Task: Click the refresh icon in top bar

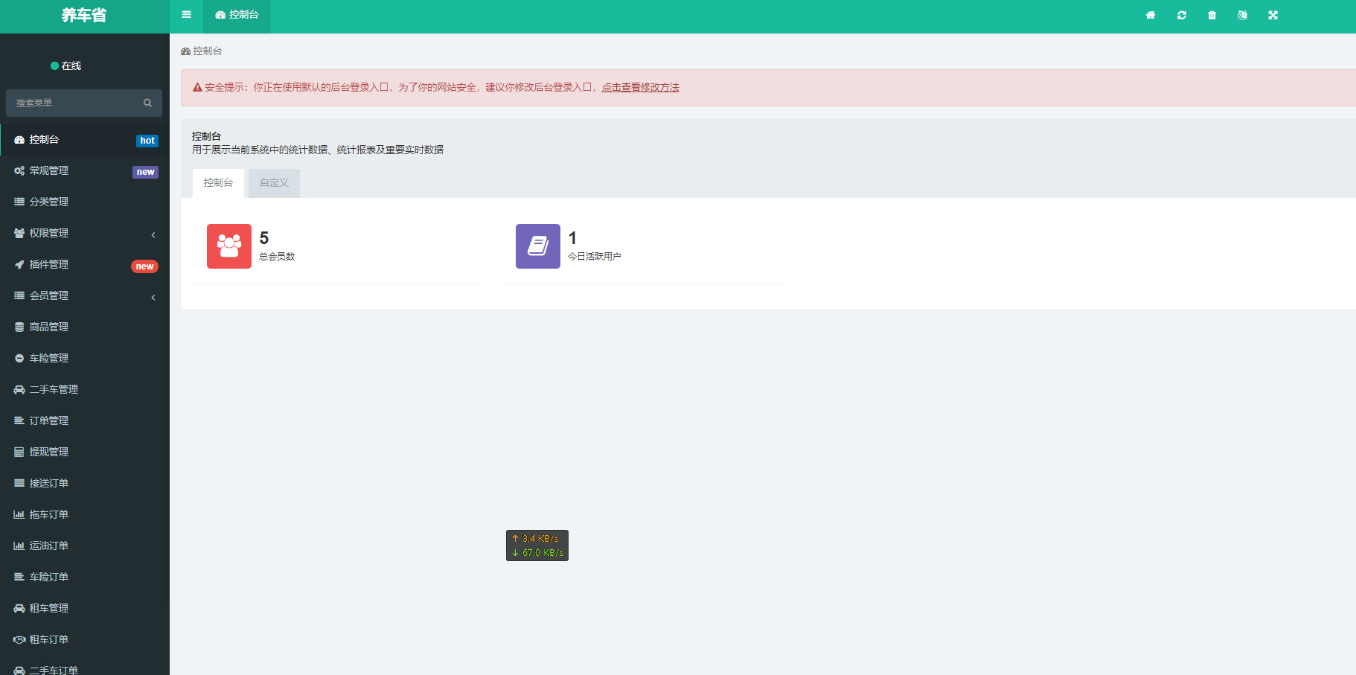Action: tap(1181, 15)
